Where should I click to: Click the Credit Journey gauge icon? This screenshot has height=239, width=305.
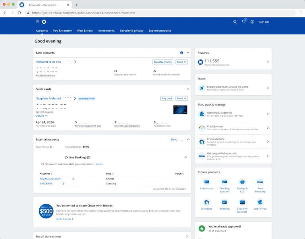pos(202,127)
